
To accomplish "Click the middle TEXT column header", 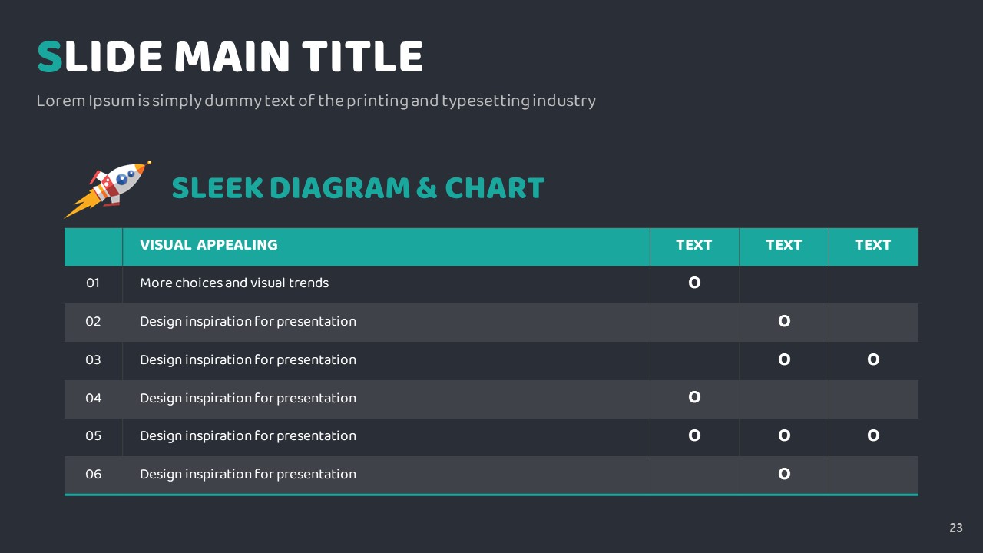I will pos(784,245).
